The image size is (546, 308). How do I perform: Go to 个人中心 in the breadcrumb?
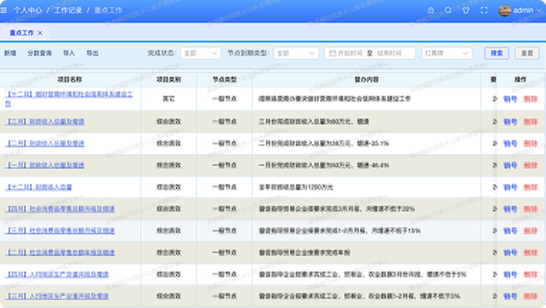(x=27, y=11)
